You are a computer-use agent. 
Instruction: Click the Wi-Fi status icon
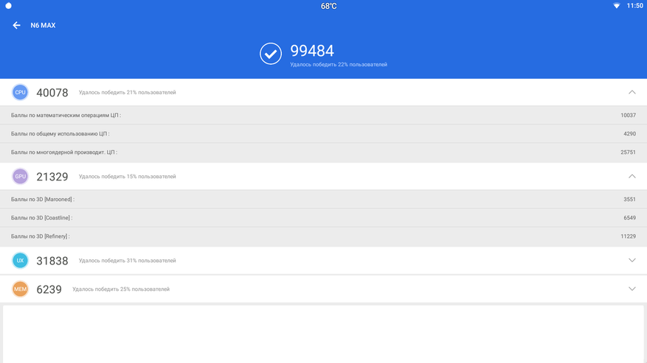pyautogui.click(x=617, y=6)
